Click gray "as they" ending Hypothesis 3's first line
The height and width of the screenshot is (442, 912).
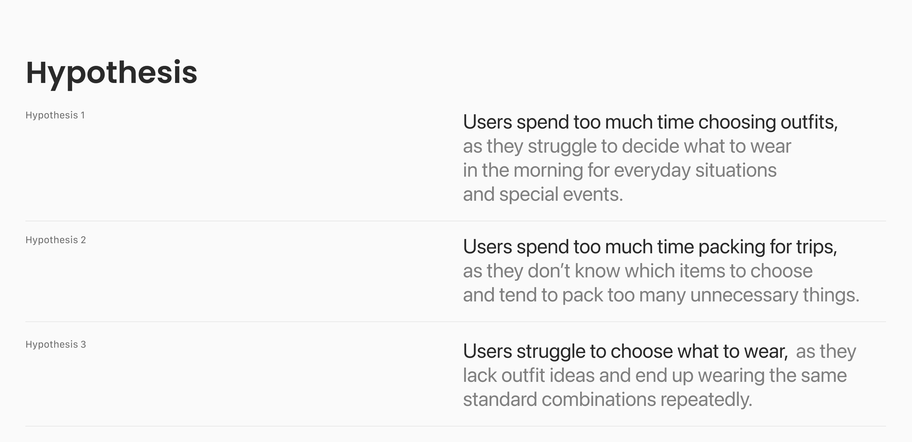click(826, 351)
